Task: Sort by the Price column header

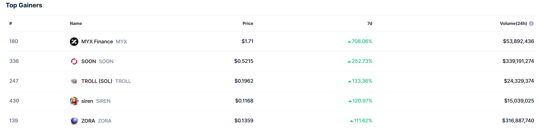Action: tap(248, 24)
